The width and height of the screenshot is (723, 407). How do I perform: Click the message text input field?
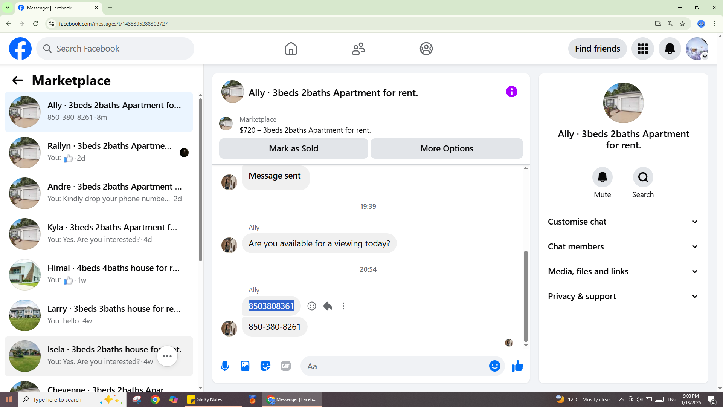point(395,366)
